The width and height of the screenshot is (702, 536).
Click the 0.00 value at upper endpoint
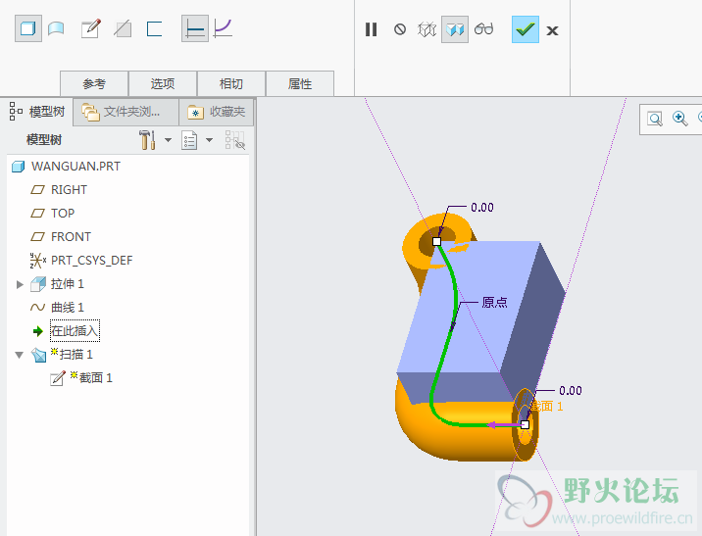coord(482,208)
